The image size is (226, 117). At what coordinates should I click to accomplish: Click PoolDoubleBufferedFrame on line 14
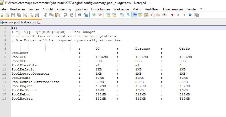(x=36, y=82)
